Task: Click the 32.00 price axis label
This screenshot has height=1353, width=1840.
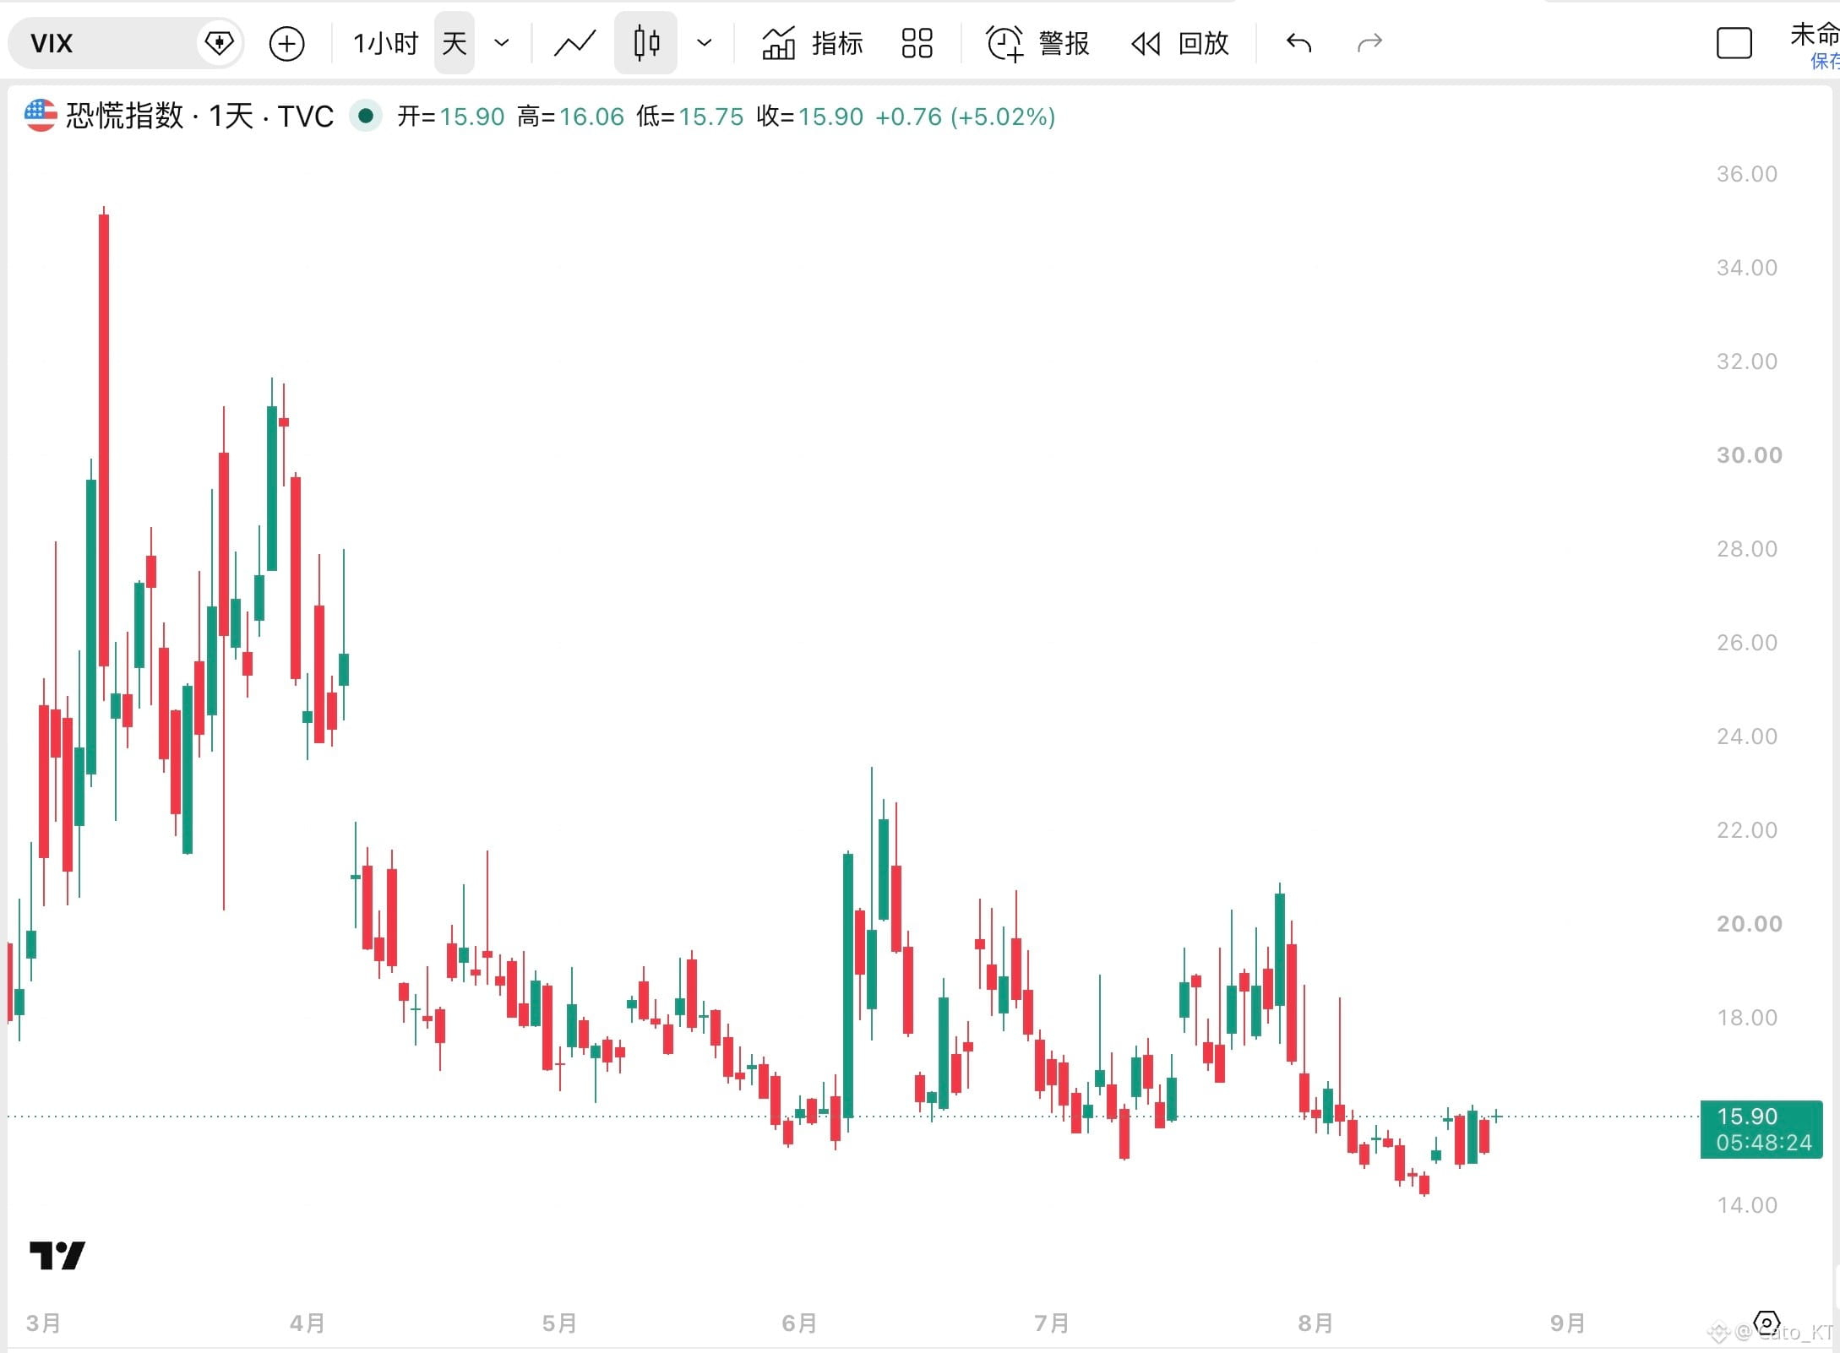Action: 1747,361
